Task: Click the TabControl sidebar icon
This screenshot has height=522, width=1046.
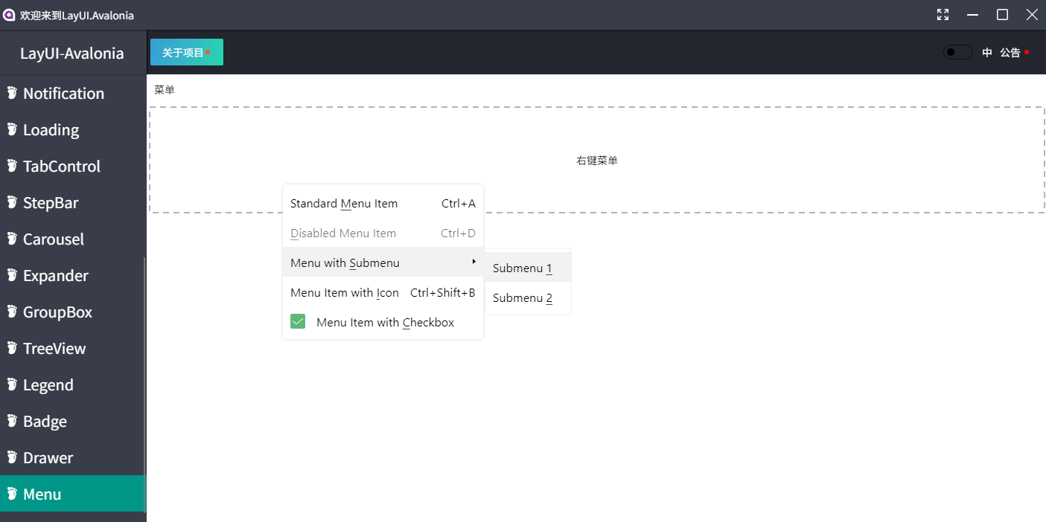Action: (11, 166)
